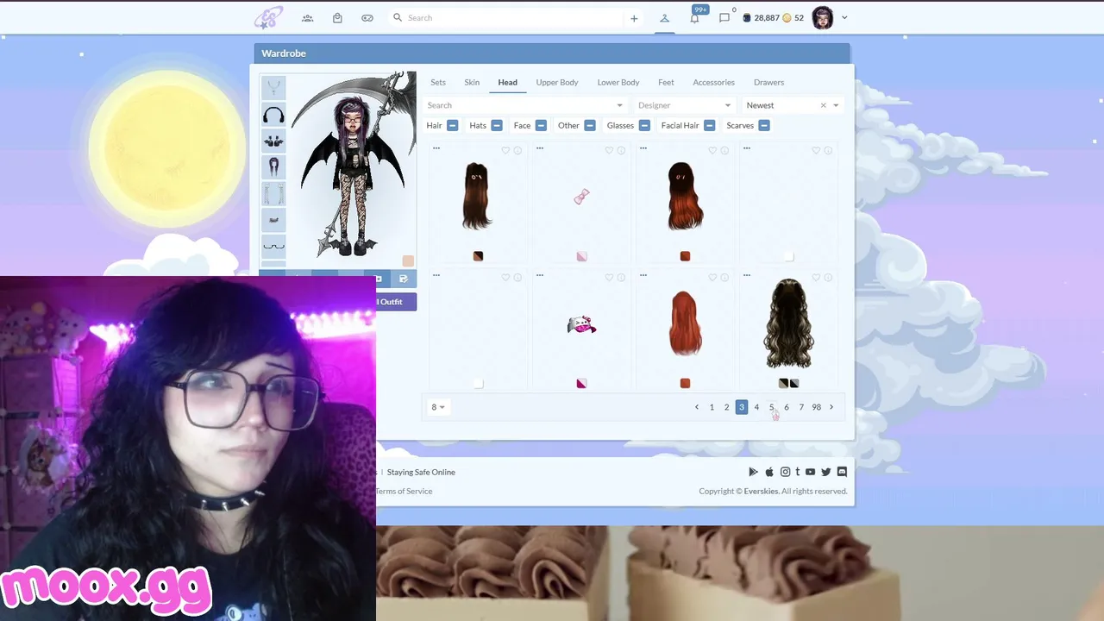The image size is (1104, 621).
Task: Expand the profile menu chevron
Action: point(844,17)
